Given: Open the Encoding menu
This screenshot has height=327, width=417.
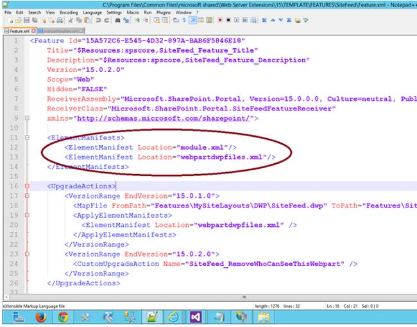Looking at the screenshot, I should coord(69,12).
